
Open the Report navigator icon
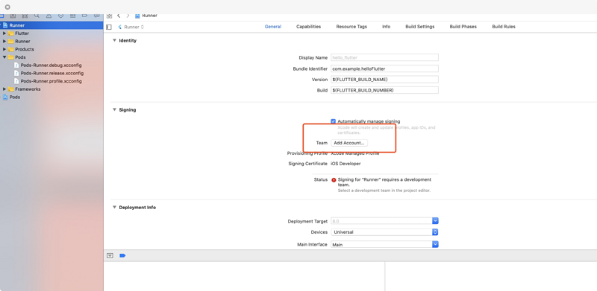click(97, 16)
